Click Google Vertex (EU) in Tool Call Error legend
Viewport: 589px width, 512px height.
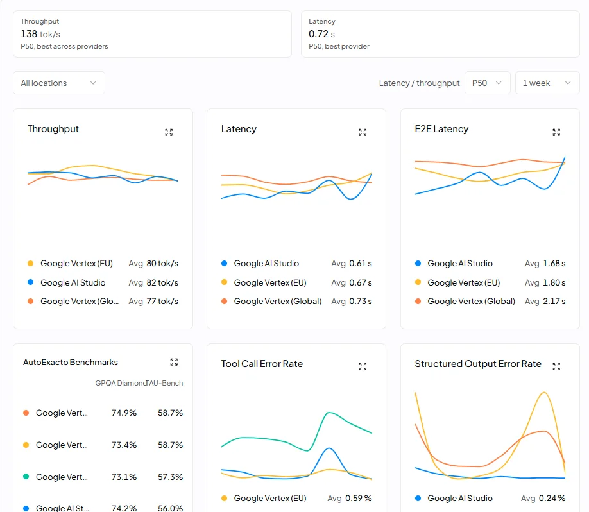[x=270, y=498]
